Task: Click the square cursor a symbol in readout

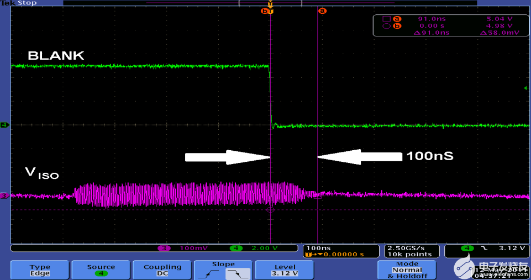Action: pyautogui.click(x=386, y=19)
